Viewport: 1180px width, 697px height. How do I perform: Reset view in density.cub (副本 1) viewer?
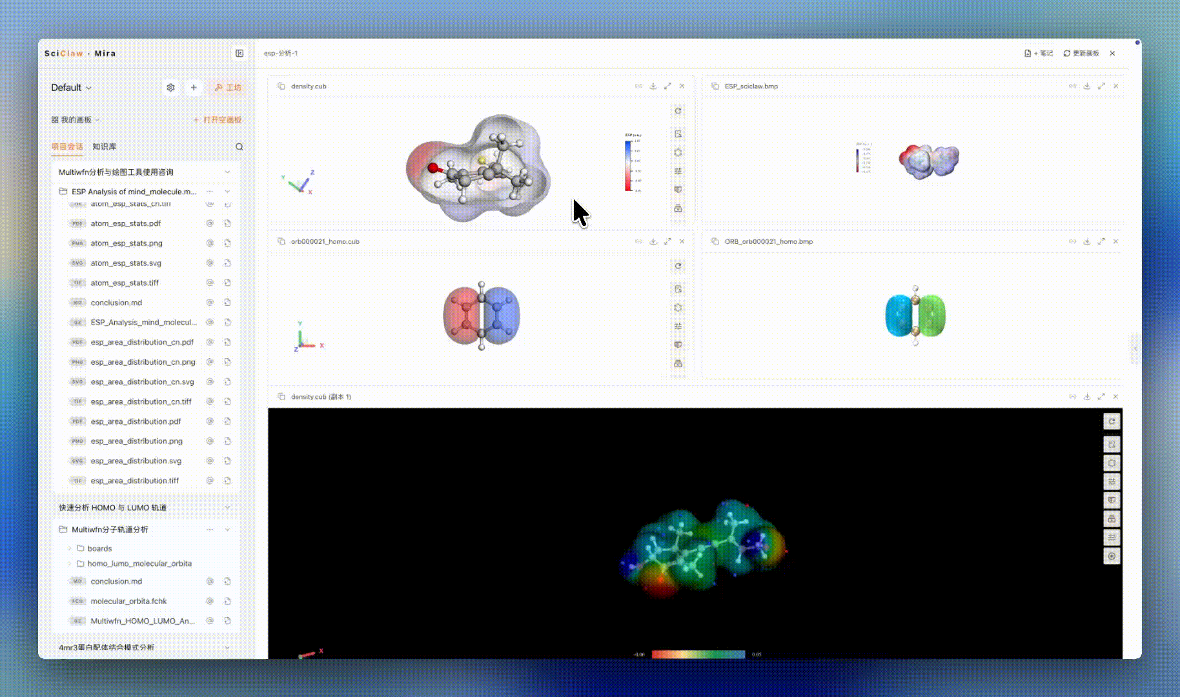pos(1112,421)
